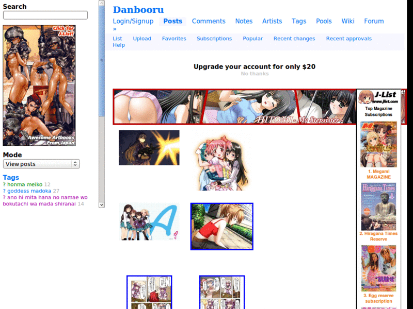413x309 pixels.
Task: Select the honma meiko tag
Action: tap(25, 184)
